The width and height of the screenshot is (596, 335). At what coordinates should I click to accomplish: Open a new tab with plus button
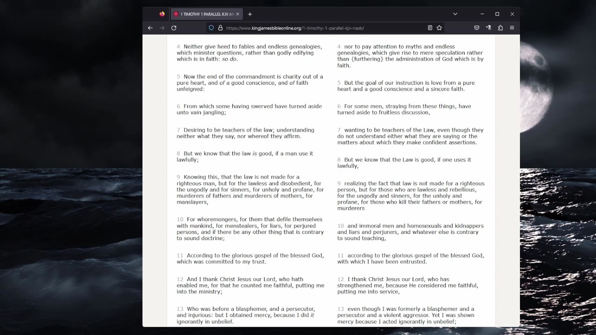click(250, 14)
